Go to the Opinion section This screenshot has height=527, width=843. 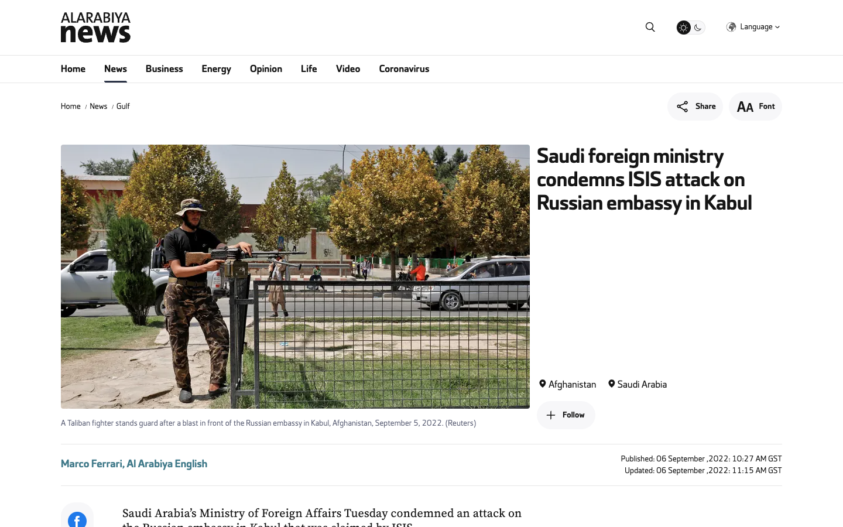point(266,69)
